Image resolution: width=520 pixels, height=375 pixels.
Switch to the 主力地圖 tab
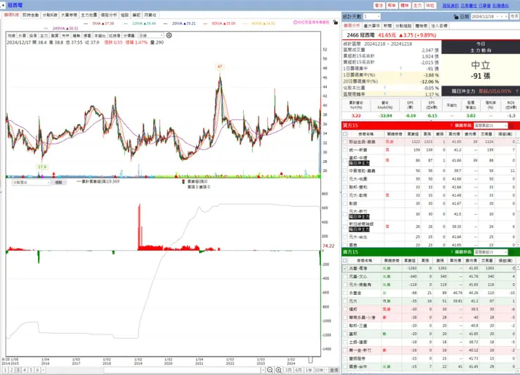(x=89, y=15)
